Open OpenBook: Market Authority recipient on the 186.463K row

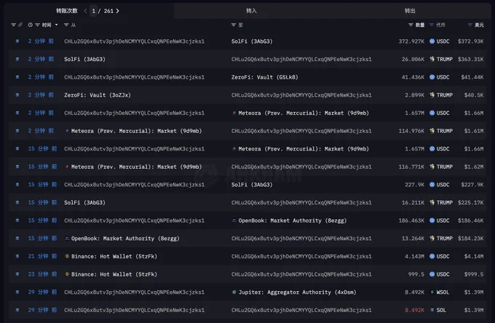point(293,220)
